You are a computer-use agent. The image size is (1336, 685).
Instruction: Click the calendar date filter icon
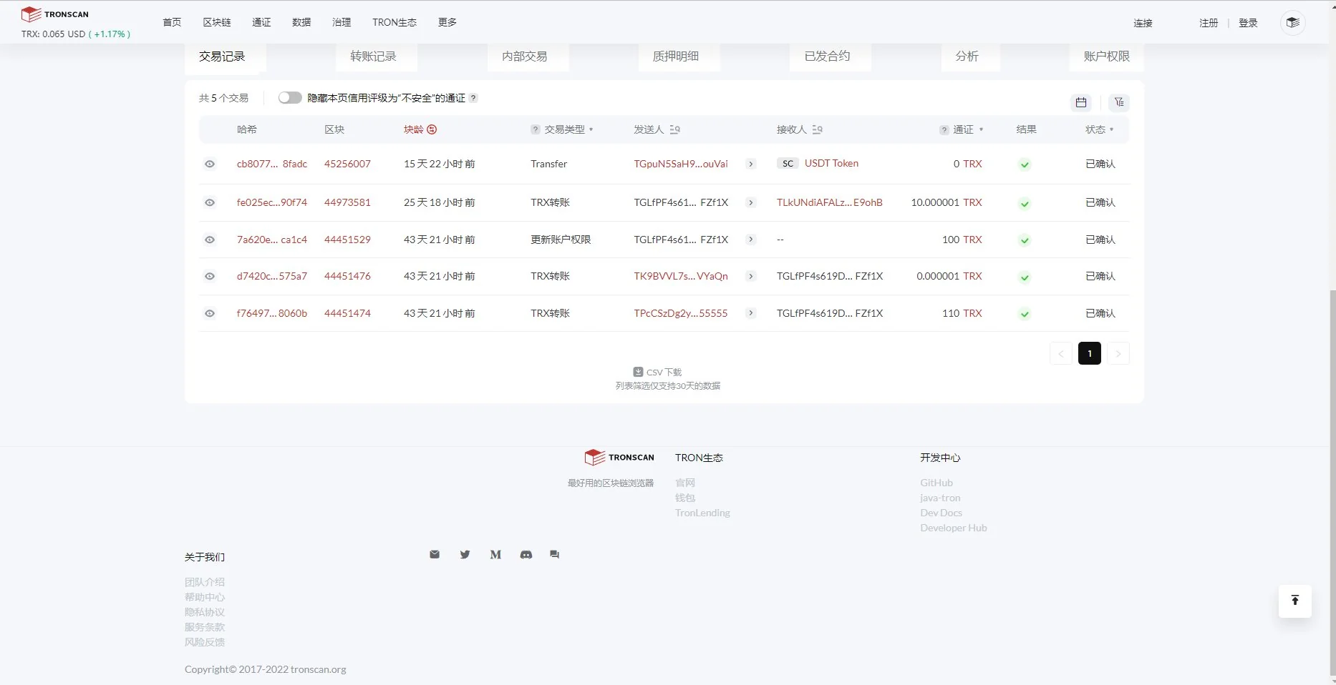pyautogui.click(x=1080, y=103)
